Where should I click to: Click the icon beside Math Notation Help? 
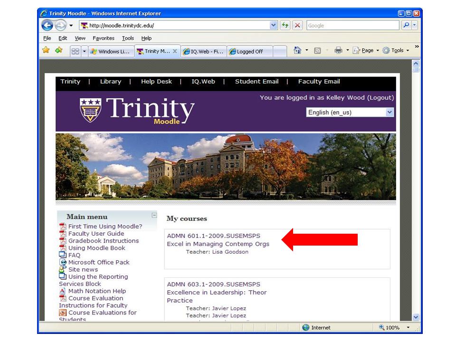point(63,291)
